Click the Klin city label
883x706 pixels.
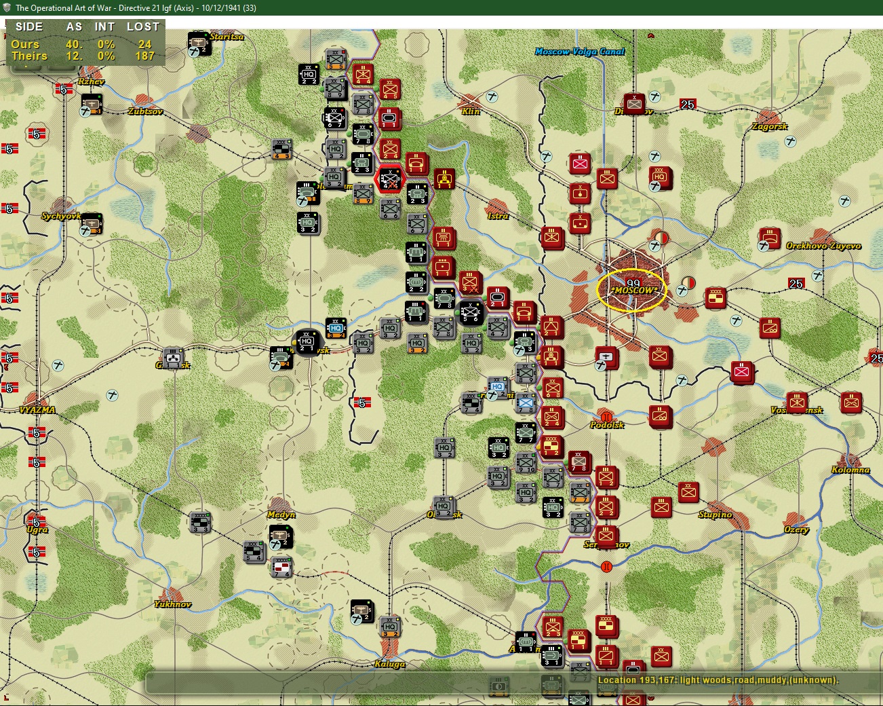471,111
